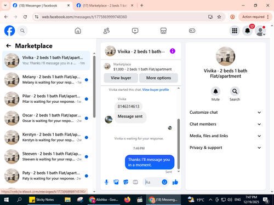Expand Media, files and links section
This screenshot has width=274, height=205.
click(x=225, y=136)
